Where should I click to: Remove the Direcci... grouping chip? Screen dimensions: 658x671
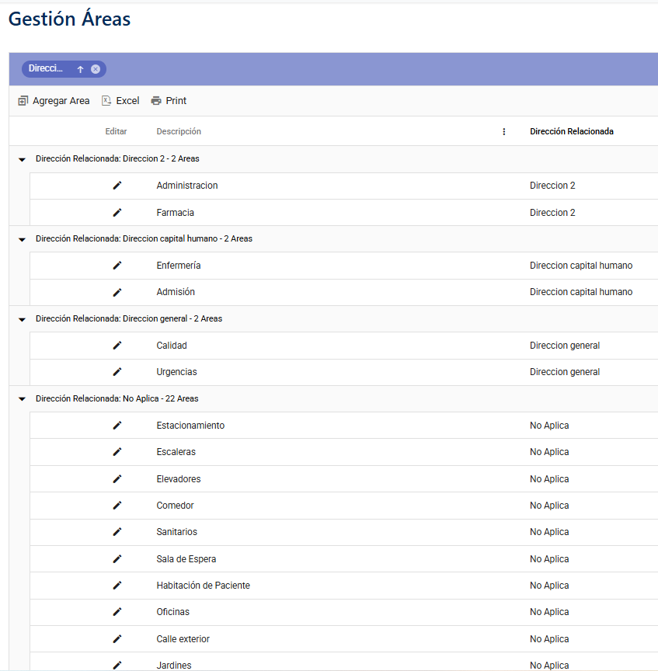96,69
